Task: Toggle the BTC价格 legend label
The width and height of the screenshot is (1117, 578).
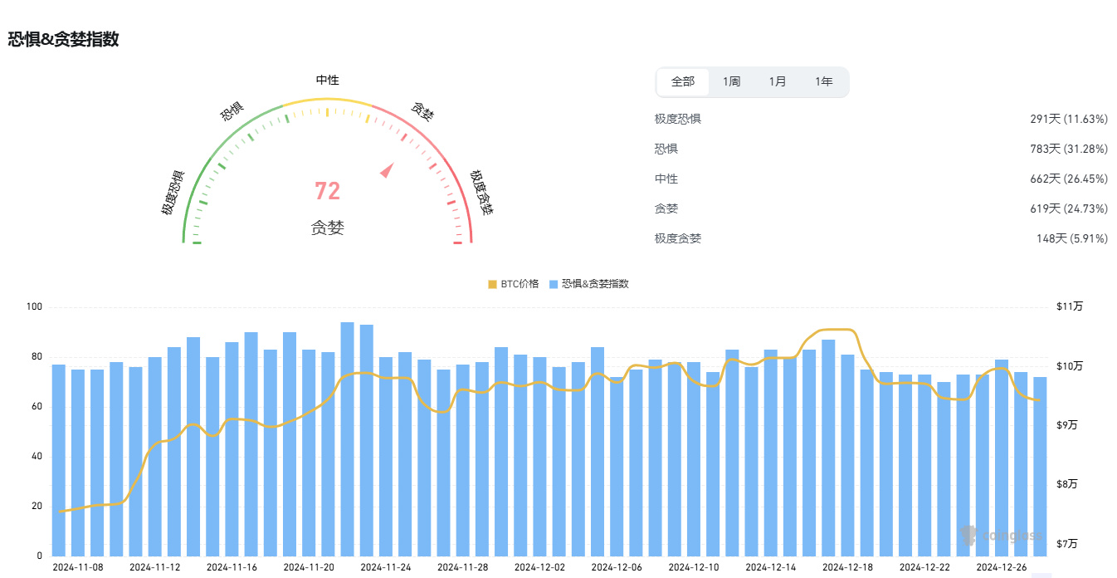Action: click(x=519, y=284)
